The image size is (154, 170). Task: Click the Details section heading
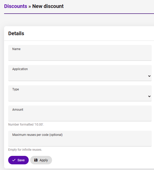[x=16, y=33]
